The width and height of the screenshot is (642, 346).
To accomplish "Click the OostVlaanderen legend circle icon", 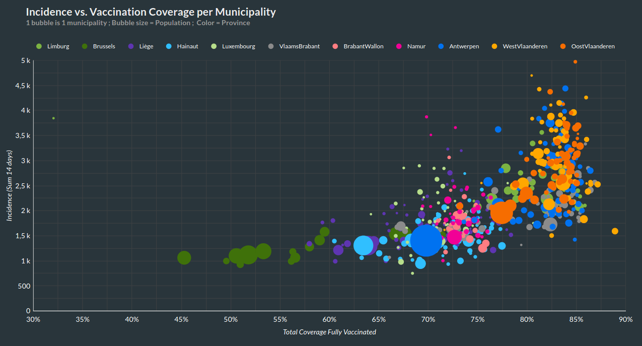I will pyautogui.click(x=563, y=46).
